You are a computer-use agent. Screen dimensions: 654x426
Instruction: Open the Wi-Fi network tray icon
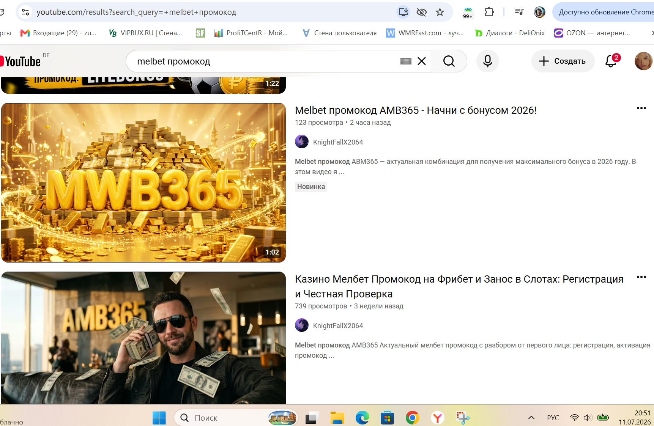click(575, 418)
